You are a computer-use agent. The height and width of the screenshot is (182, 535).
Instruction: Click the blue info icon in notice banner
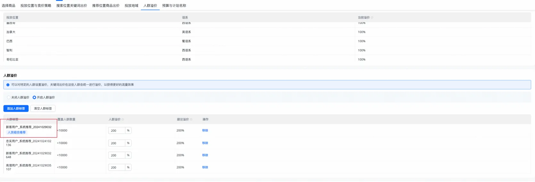pos(8,85)
